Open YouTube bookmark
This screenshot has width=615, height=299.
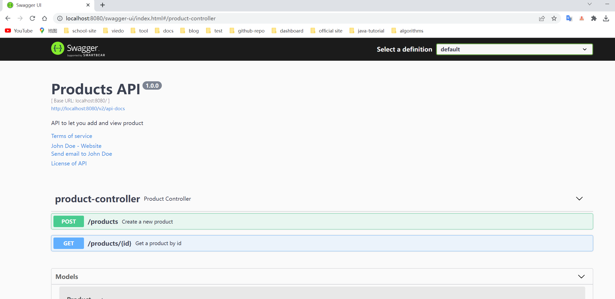(x=19, y=31)
